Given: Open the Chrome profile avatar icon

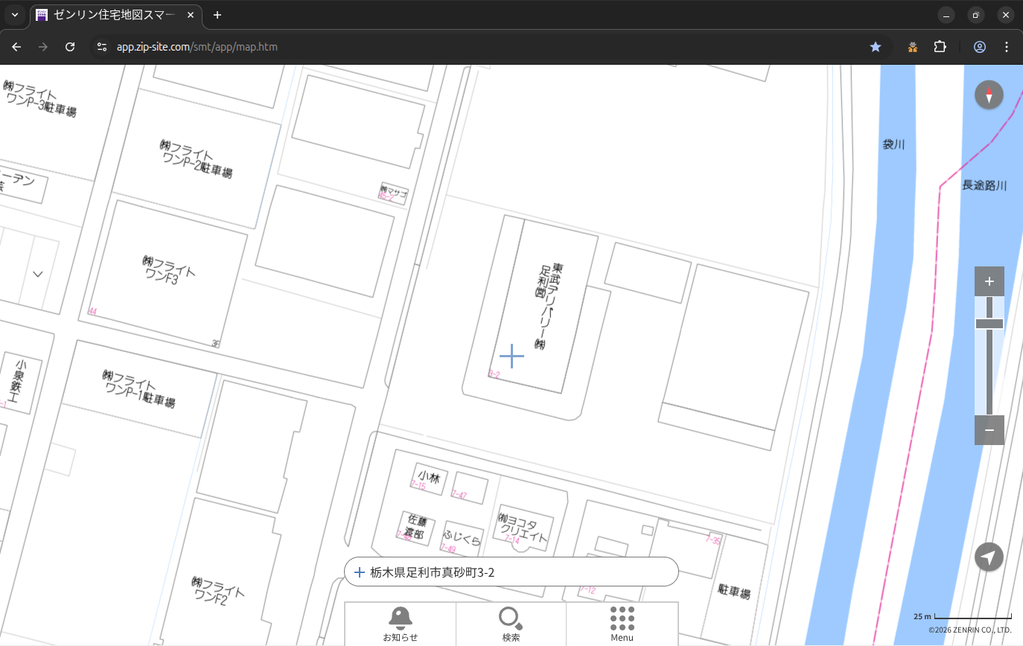Looking at the screenshot, I should pos(979,47).
